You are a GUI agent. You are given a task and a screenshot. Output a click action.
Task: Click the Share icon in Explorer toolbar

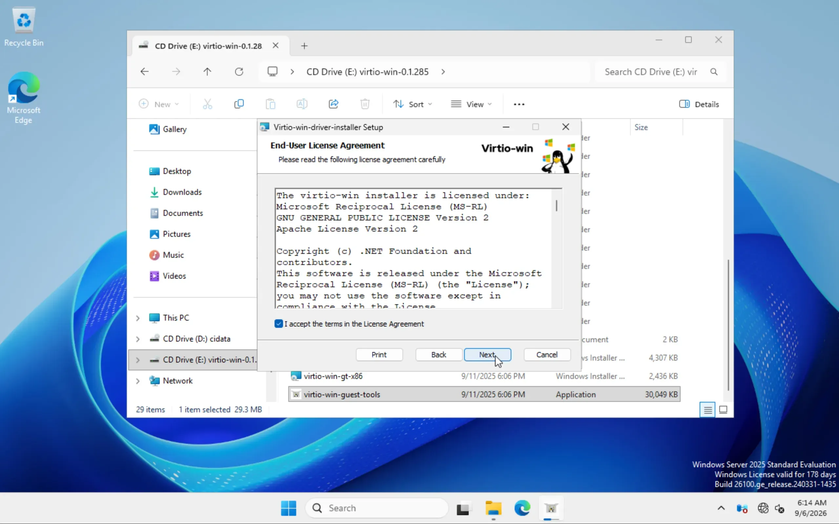[x=334, y=104]
